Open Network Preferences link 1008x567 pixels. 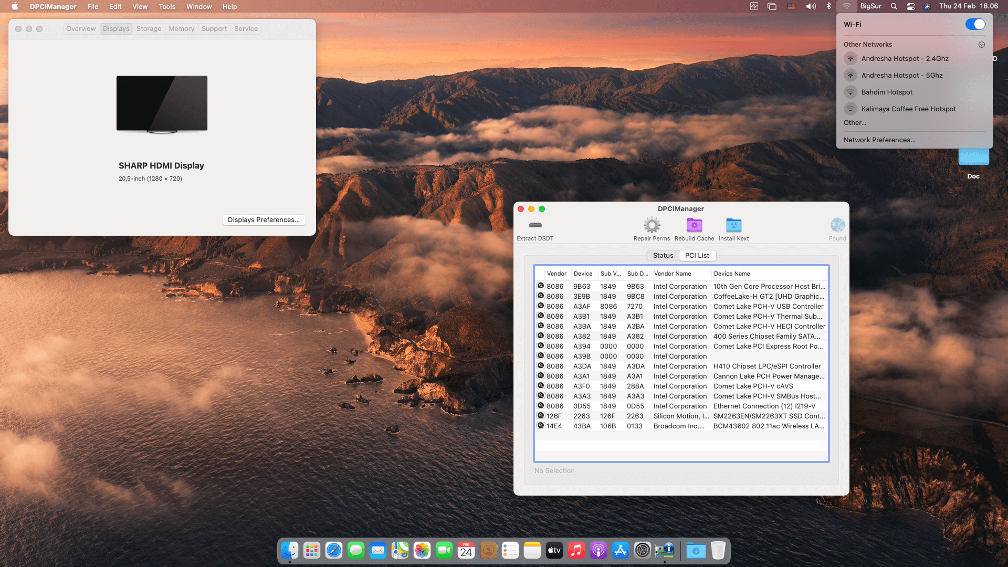[x=879, y=140]
